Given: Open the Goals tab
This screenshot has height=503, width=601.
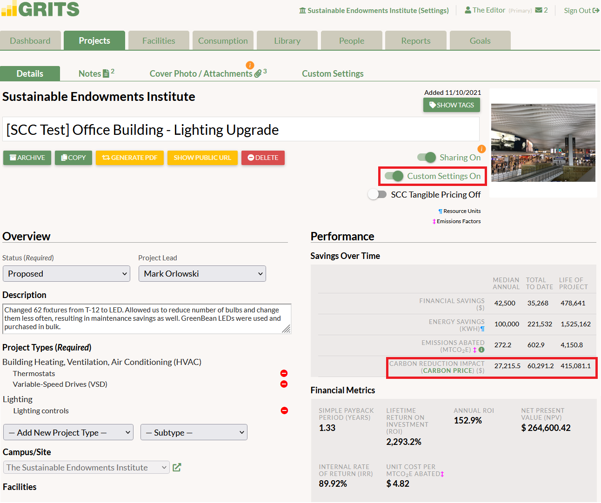Looking at the screenshot, I should pyautogui.click(x=480, y=40).
